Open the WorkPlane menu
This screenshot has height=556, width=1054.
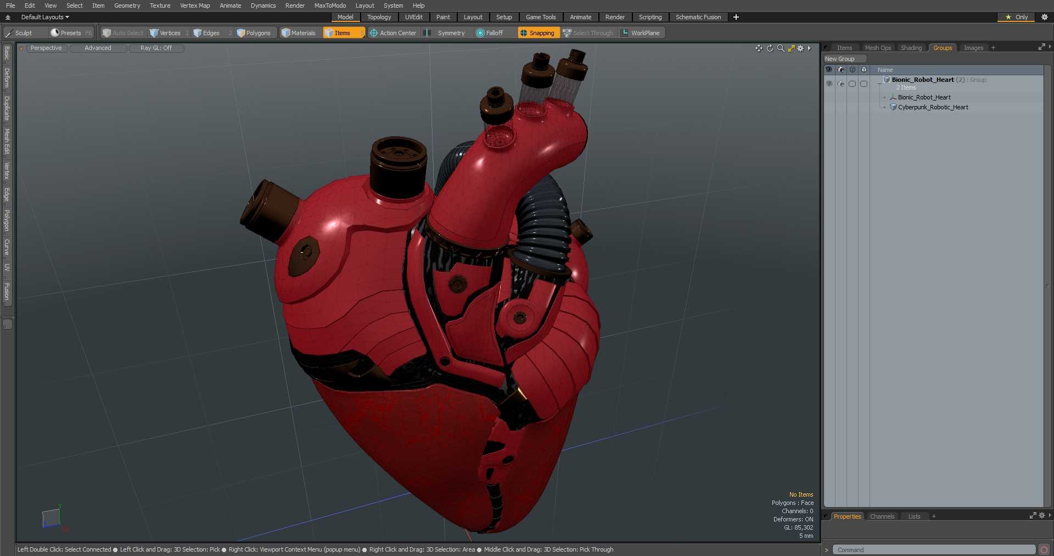pos(641,33)
